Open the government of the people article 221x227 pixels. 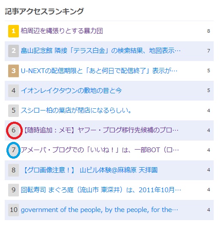click(99, 210)
